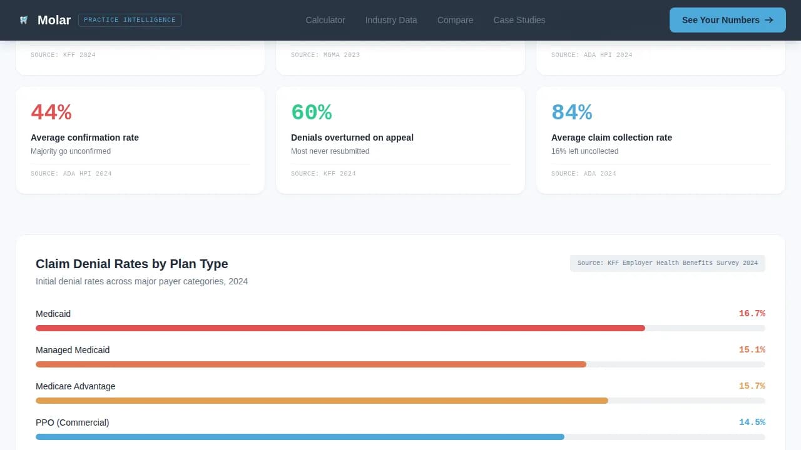Click the red Medicaid denial bar
This screenshot has height=450, width=801.
[x=340, y=328]
